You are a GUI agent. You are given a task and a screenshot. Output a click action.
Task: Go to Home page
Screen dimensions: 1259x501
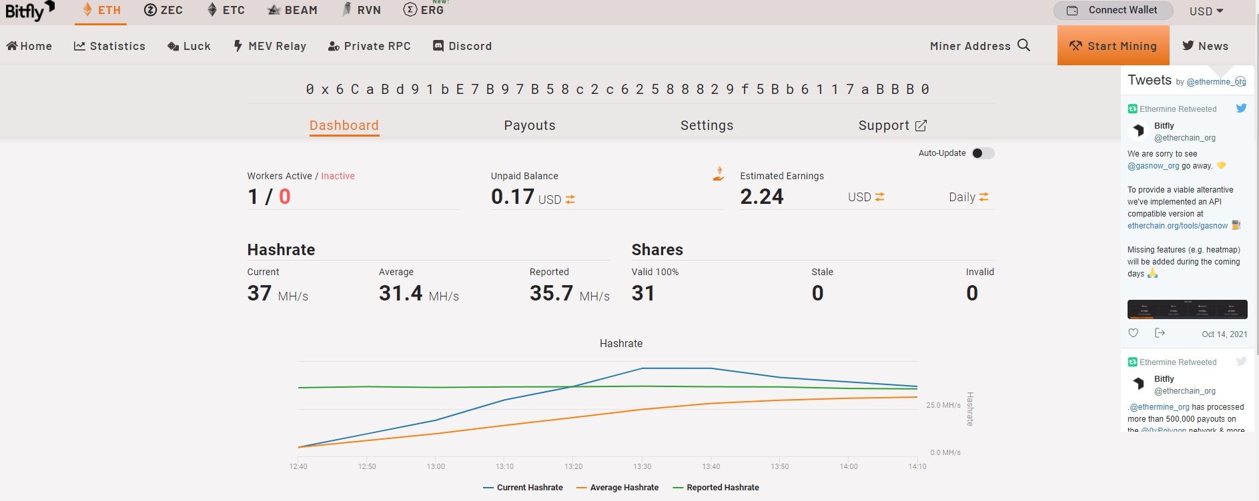29,46
